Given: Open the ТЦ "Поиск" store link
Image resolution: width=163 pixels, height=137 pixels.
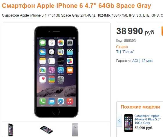Looking at the screenshot, I should pos(125,52).
